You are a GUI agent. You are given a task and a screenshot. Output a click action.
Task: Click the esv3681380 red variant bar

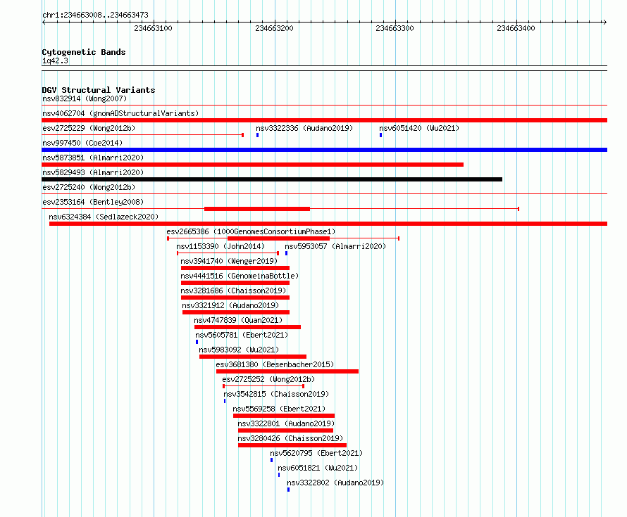(287, 371)
